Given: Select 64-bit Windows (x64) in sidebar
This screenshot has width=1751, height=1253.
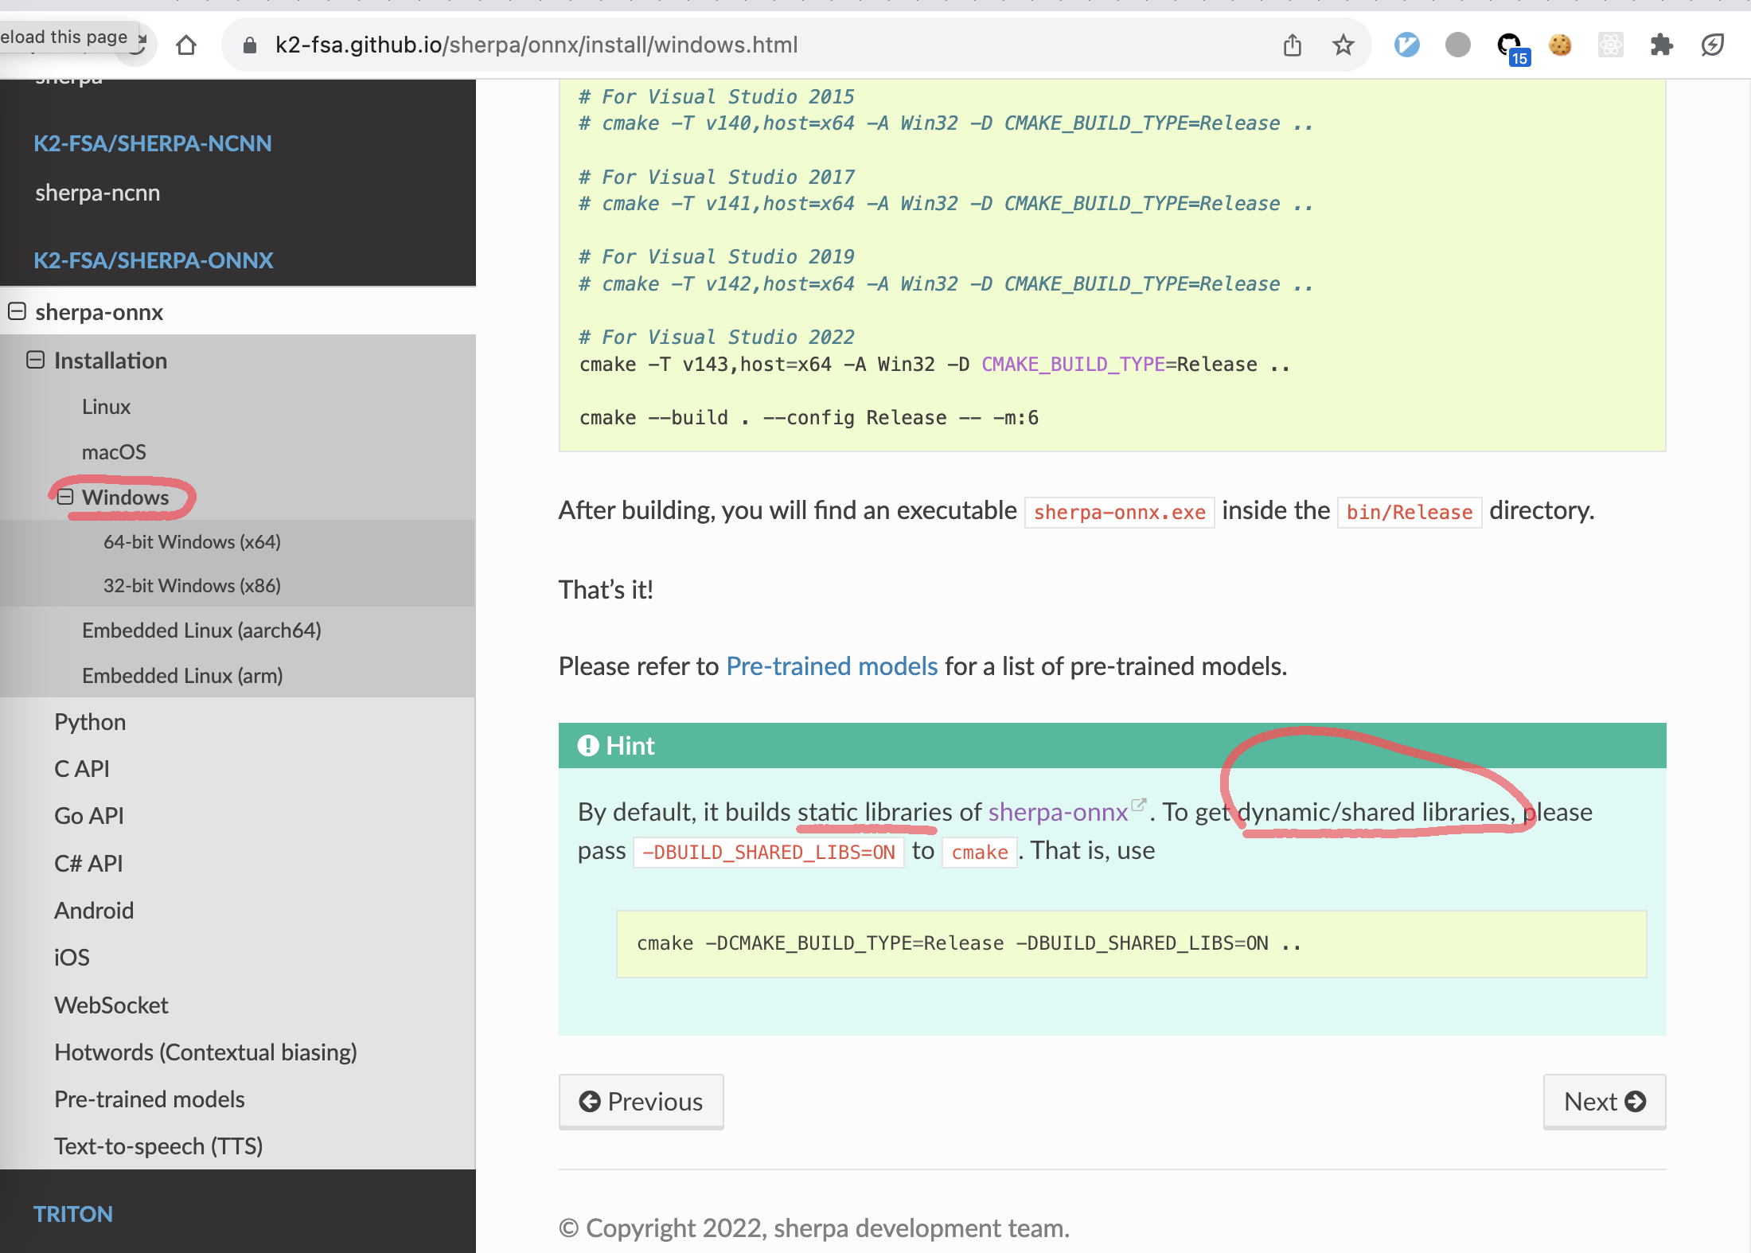Looking at the screenshot, I should click(x=191, y=541).
